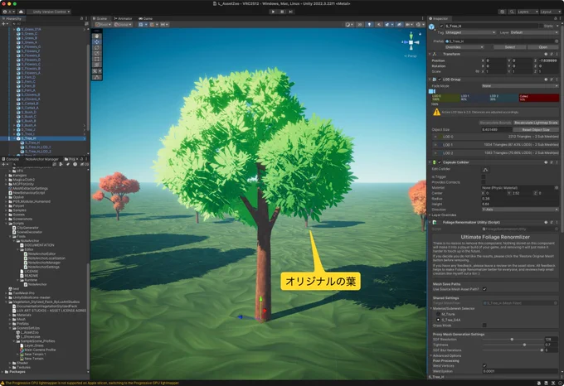Collapse the Advanced Options foldout
The height and width of the screenshot is (386, 564).
click(x=431, y=355)
